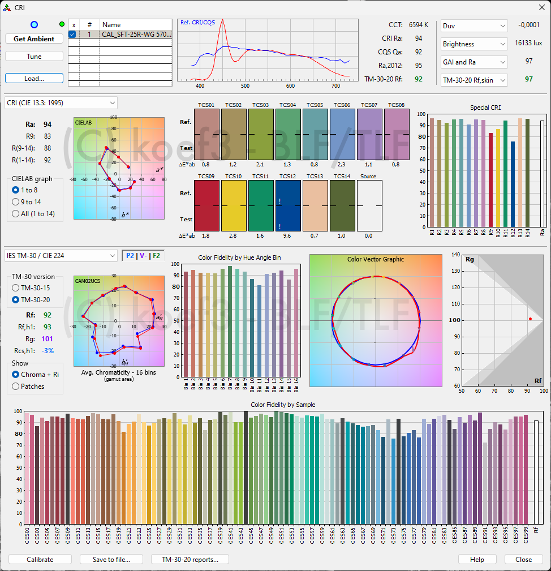This screenshot has height=571, width=551.
Task: Select the TM-30-15 version option
Action: 16,288
